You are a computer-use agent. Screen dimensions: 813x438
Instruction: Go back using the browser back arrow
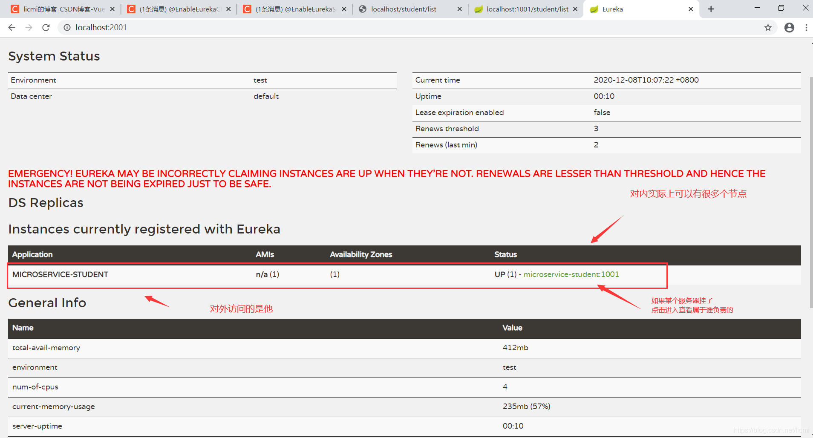coord(12,28)
